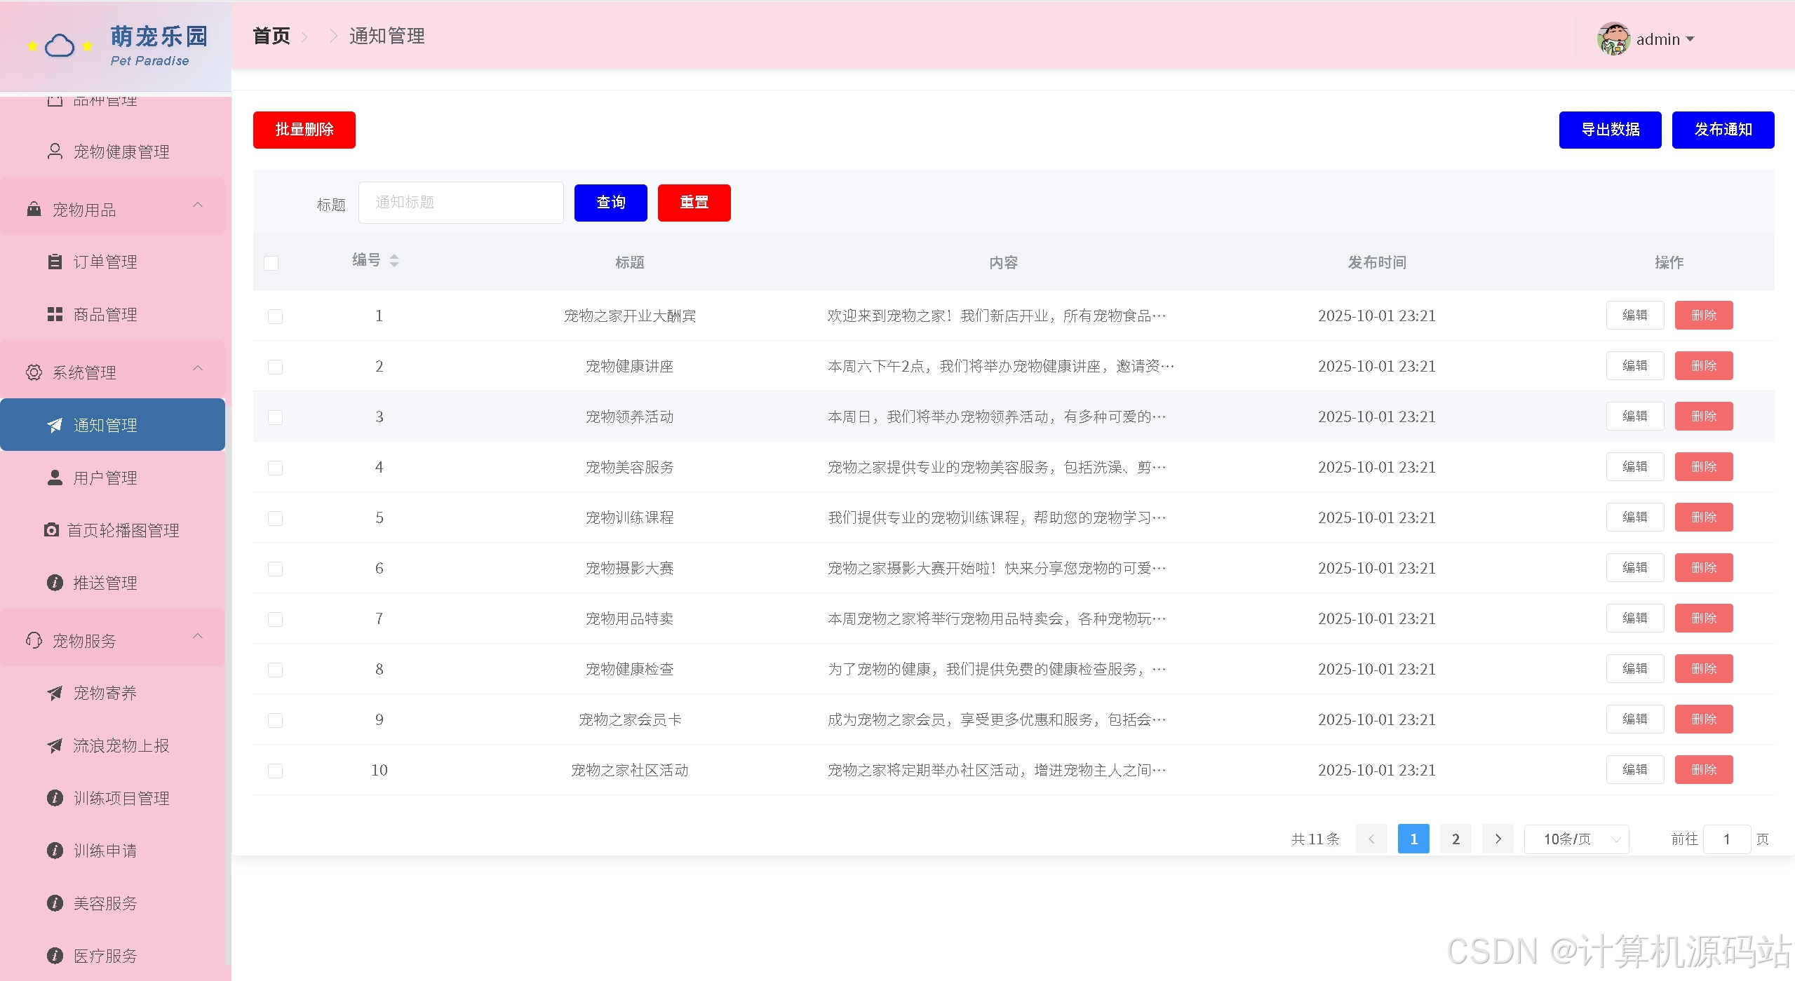Click the pet health management person icon
1795x981 pixels.
pyautogui.click(x=55, y=151)
